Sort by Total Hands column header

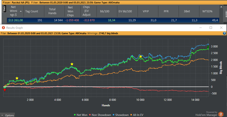click(x=54, y=11)
